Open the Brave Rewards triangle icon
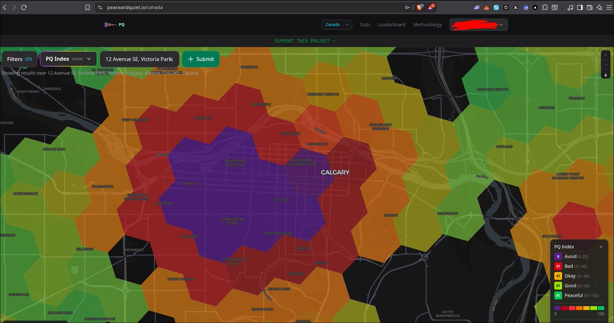 [432, 7]
